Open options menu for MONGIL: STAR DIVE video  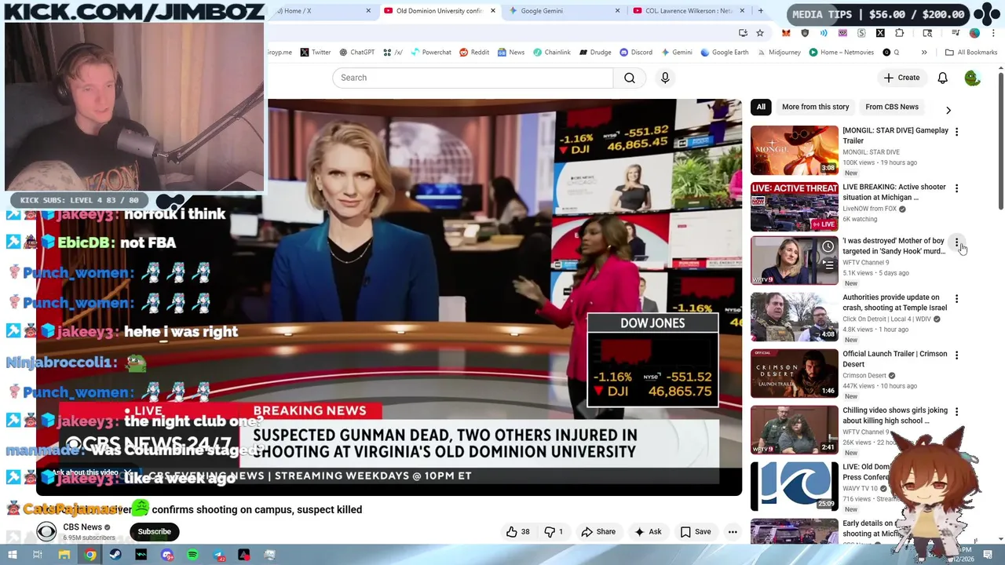956,132
